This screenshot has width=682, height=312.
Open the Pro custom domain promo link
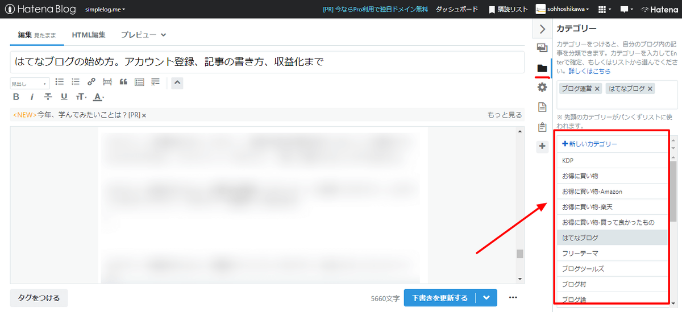pos(375,10)
